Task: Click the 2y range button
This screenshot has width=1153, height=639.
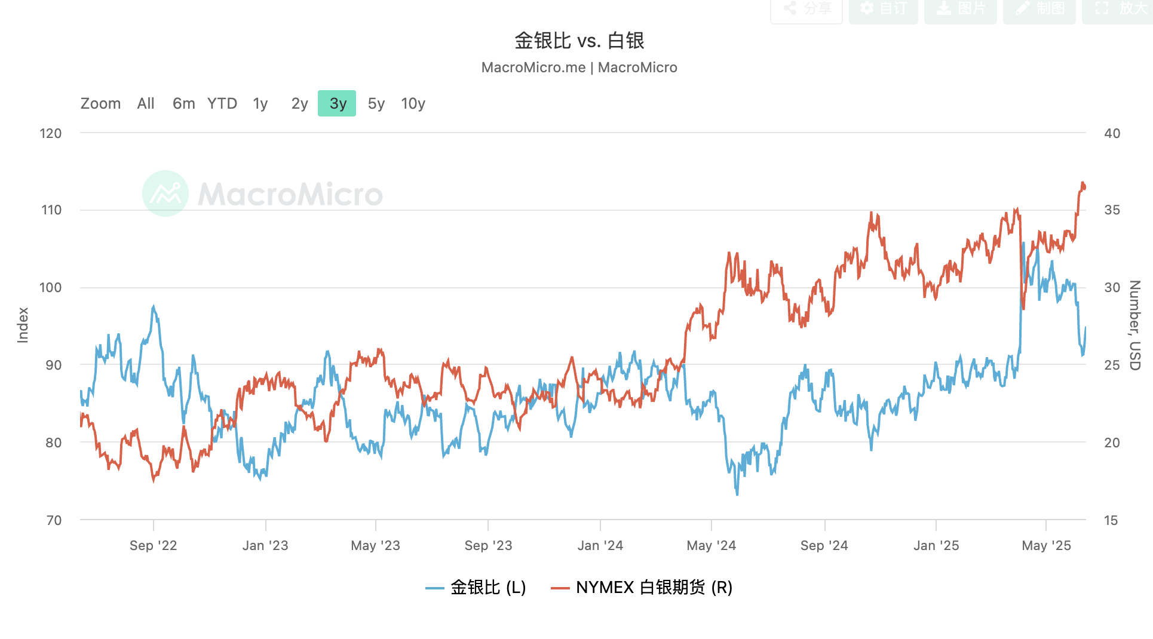Action: point(299,103)
